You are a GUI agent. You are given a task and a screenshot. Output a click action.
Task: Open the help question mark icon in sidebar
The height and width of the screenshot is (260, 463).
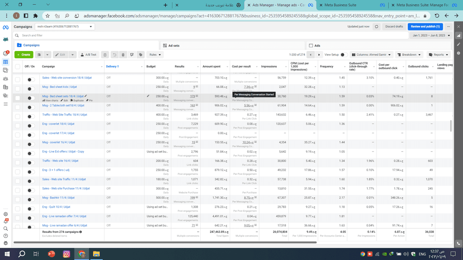5,236
